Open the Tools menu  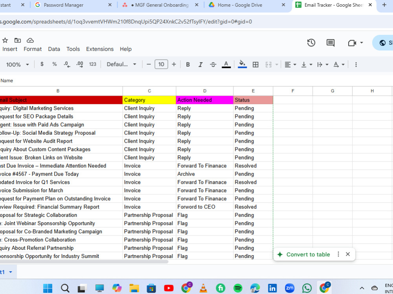pos(73,49)
